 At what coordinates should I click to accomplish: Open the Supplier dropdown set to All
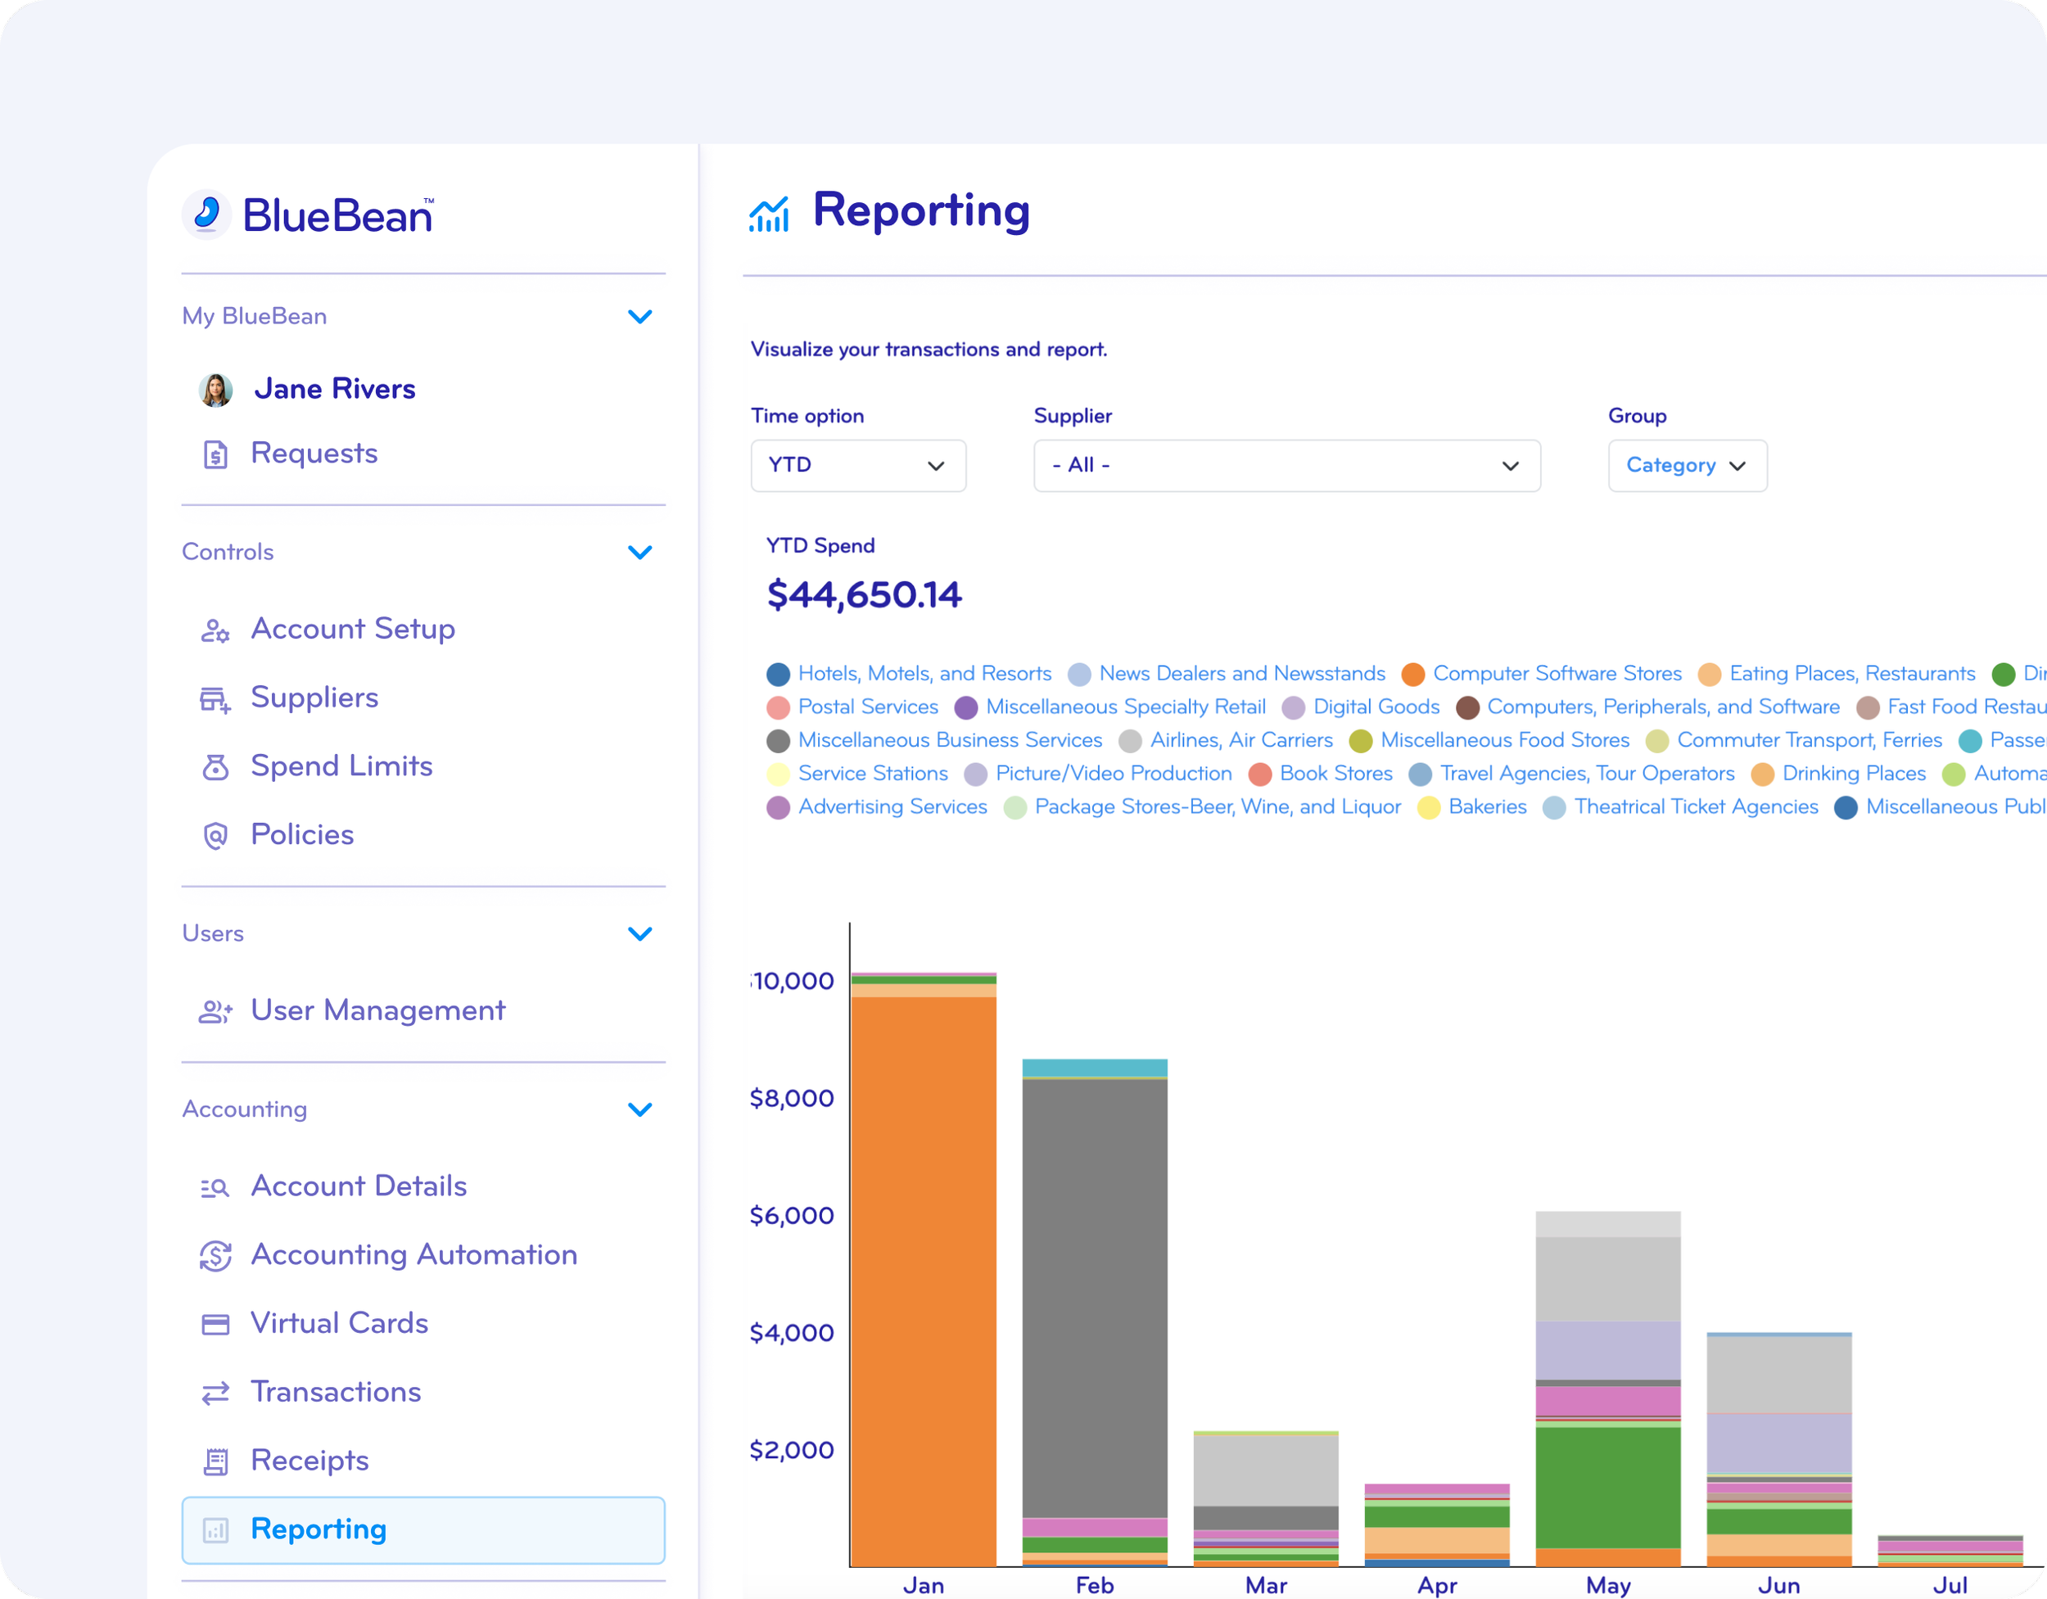point(1286,465)
